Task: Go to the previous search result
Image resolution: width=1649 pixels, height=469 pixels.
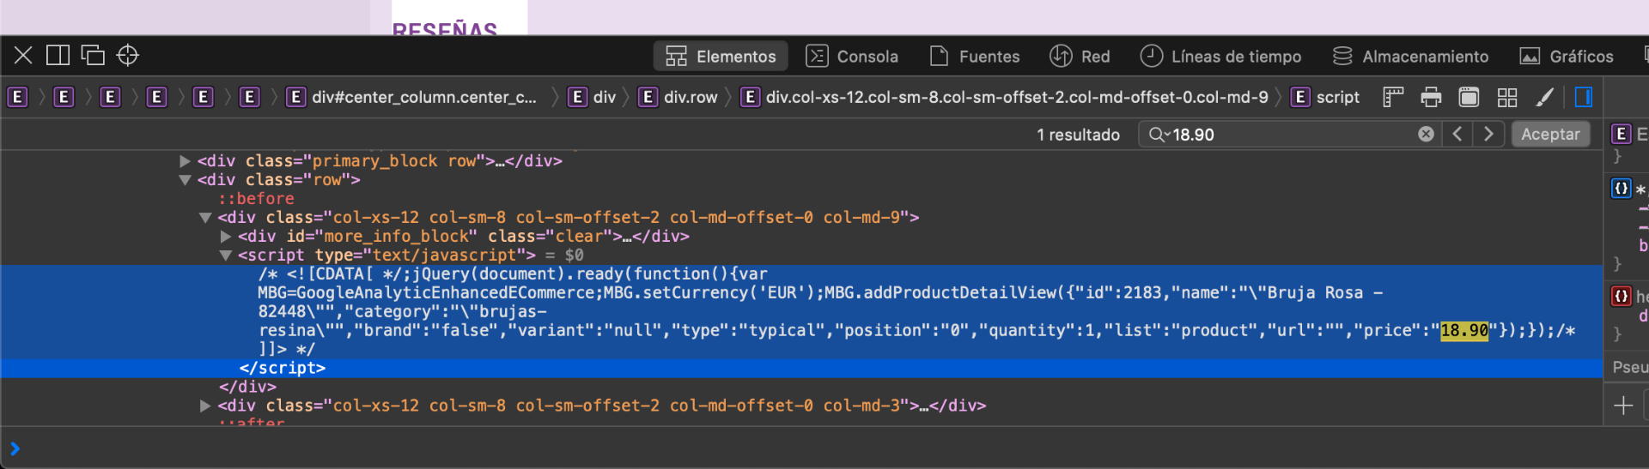Action: point(1457,135)
